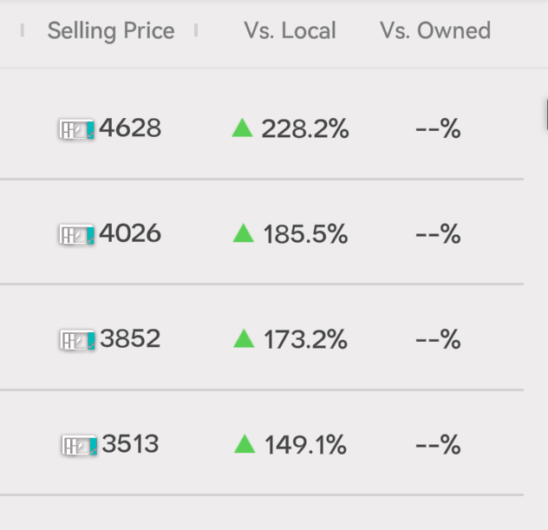Select the 3513 selling price value
Screen dimensions: 548x530
point(131,445)
